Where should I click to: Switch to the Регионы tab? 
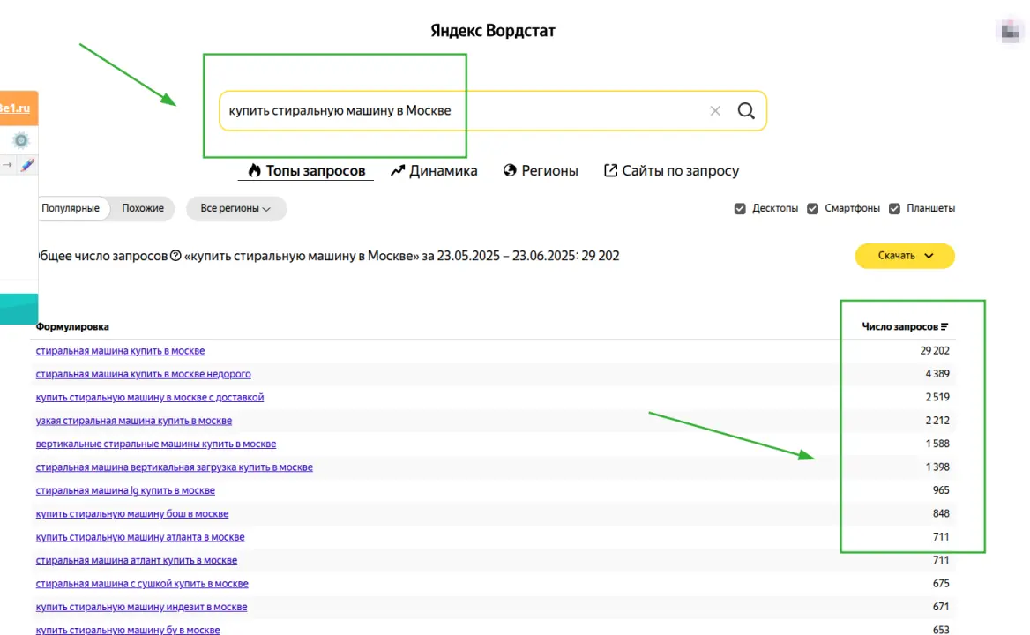[541, 171]
